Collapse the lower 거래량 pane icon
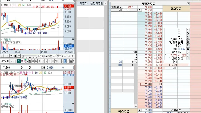This screenshot has height=113, width=201. pos(73,103)
